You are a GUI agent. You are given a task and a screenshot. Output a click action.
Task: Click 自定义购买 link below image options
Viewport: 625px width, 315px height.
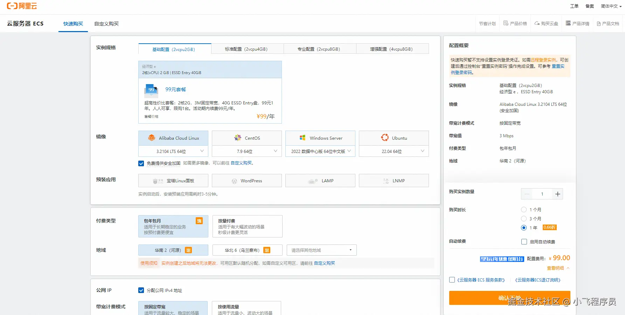coord(241,163)
